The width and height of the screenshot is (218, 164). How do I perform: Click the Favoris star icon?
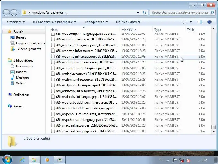pyautogui.click(x=10, y=31)
